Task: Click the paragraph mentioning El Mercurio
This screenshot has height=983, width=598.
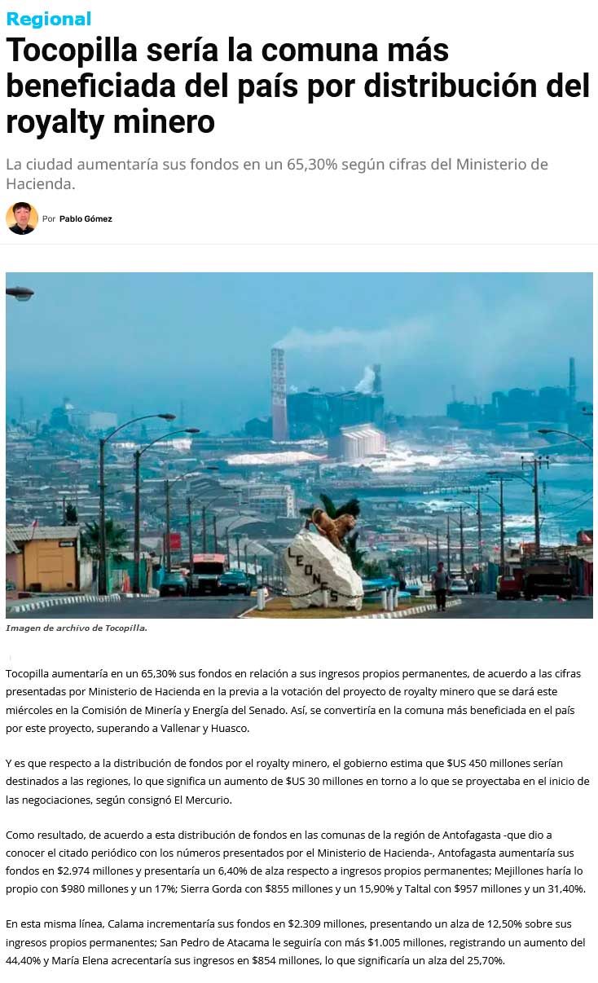Action: [x=297, y=782]
